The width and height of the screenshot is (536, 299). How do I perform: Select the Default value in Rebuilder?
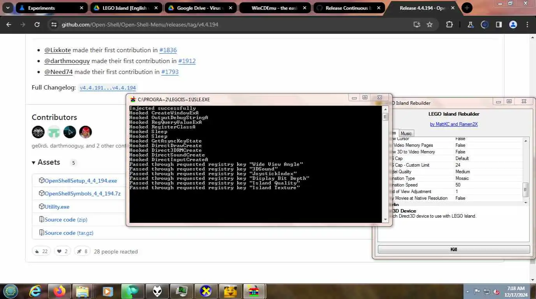[x=462, y=158]
